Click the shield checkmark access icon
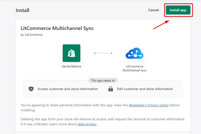The image size is (201, 134). click(31, 89)
